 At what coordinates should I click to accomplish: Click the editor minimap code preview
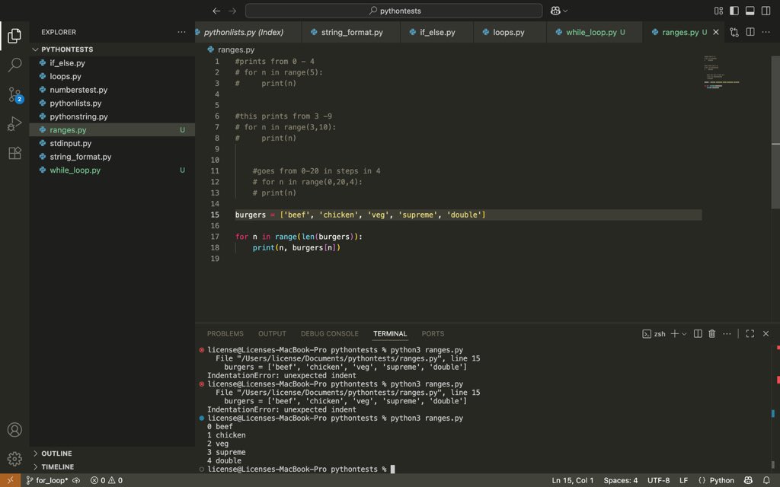721,72
